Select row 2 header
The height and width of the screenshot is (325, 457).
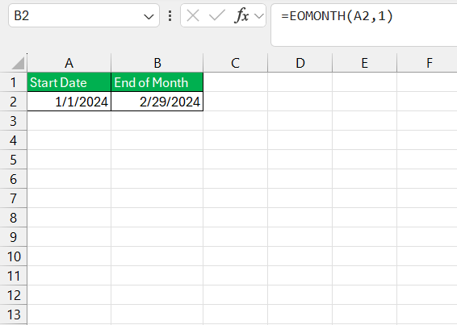pos(14,102)
